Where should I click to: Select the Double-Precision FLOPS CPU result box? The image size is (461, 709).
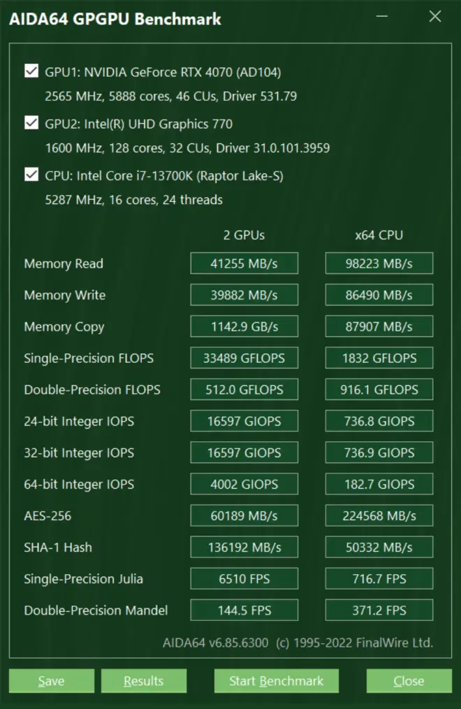pyautogui.click(x=379, y=389)
